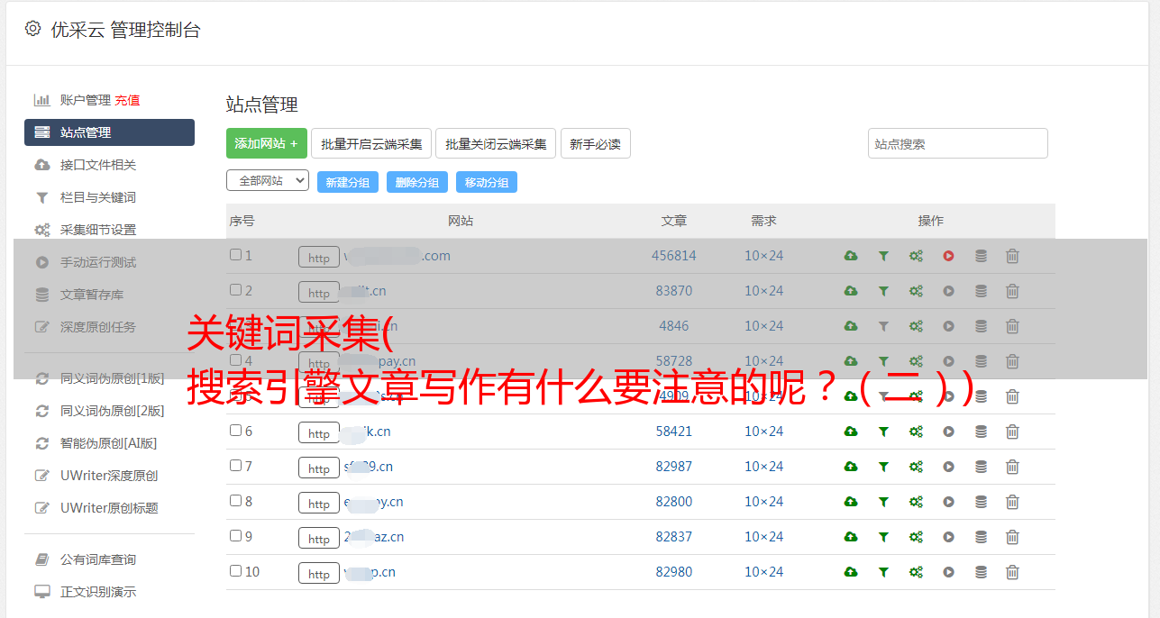
Task: Click the 删除分组 button
Action: [x=417, y=182]
